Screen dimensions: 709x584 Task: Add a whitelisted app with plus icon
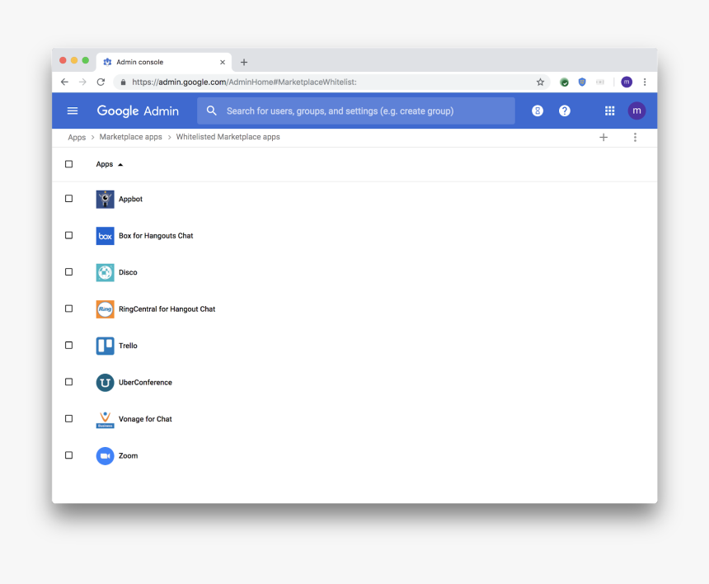[x=603, y=137]
